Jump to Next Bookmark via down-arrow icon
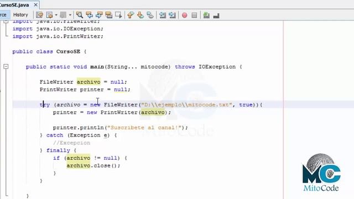 point(140,15)
